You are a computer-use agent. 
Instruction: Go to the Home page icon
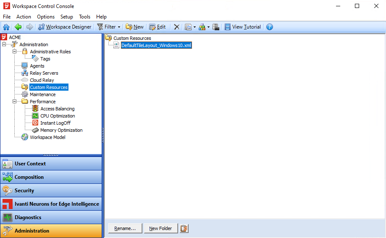(6, 27)
